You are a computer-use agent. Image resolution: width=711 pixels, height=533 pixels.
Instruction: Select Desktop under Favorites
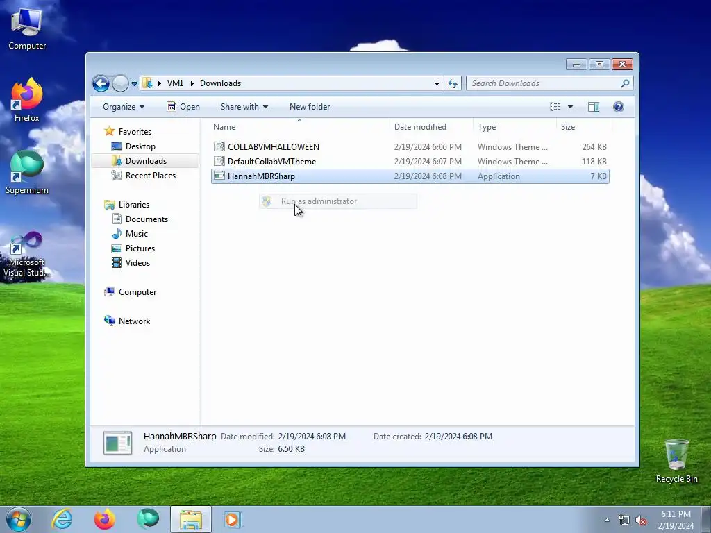140,146
